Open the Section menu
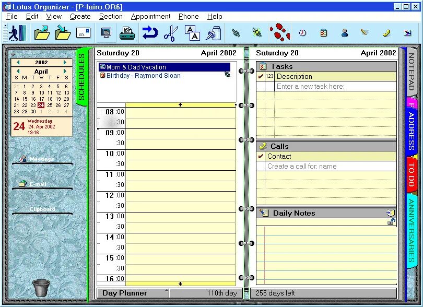Screen dimensions: 423x307 click(111, 17)
